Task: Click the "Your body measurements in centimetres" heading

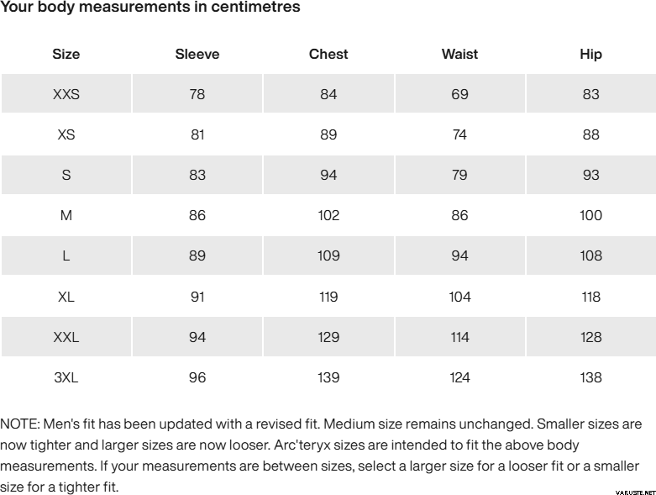Action: 150,8
